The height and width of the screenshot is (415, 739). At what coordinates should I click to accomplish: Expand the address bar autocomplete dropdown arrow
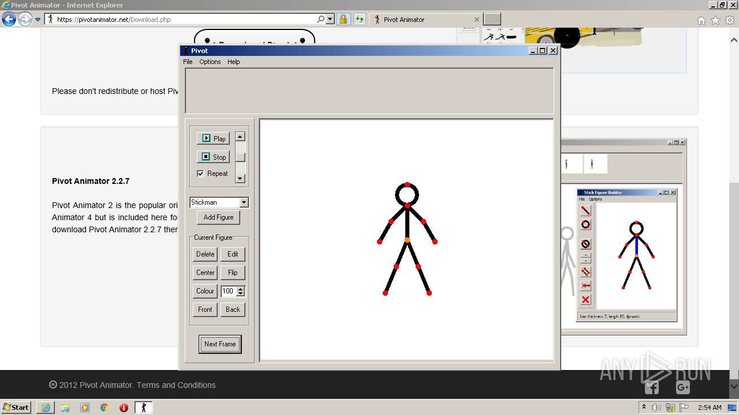tap(330, 19)
